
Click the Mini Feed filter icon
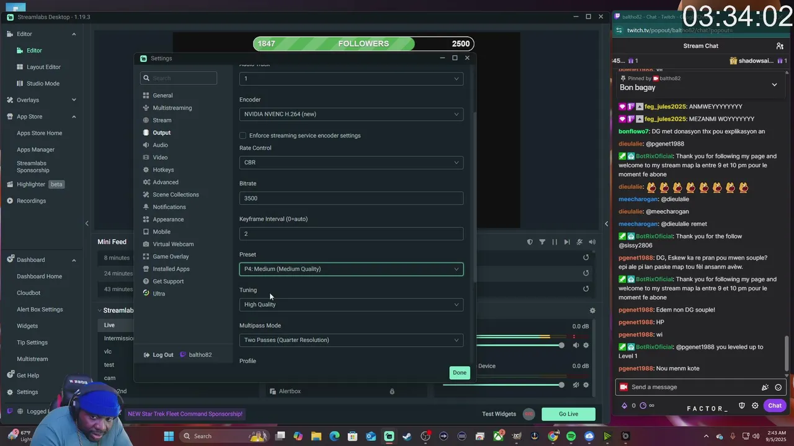(542, 242)
